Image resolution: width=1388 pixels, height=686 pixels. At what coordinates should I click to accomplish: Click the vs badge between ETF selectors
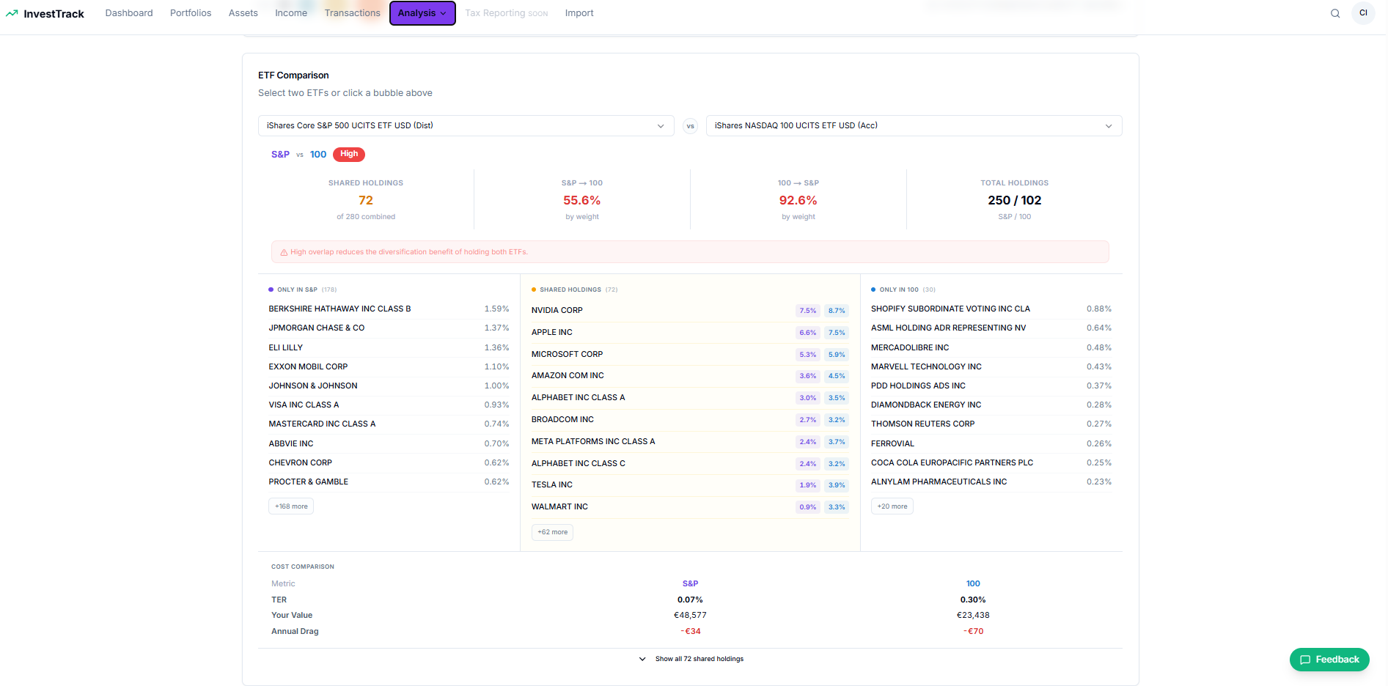pyautogui.click(x=690, y=126)
